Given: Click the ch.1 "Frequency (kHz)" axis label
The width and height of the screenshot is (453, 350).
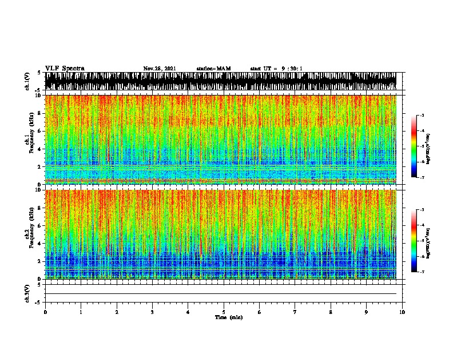Looking at the screenshot, I should (31, 133).
